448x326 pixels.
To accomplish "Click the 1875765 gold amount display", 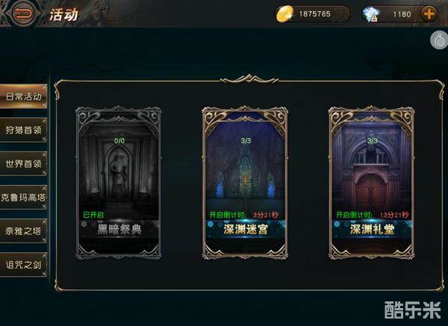I will 314,14.
